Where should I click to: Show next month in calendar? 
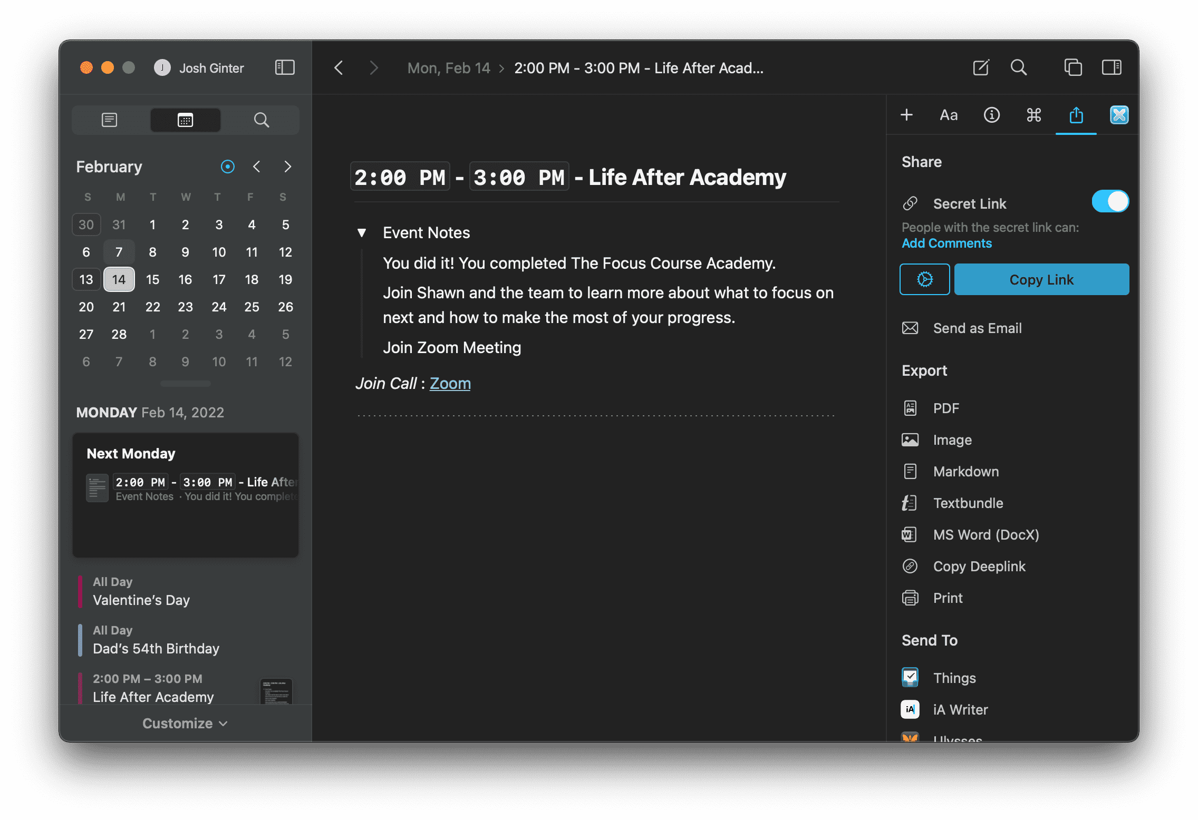pyautogui.click(x=287, y=167)
